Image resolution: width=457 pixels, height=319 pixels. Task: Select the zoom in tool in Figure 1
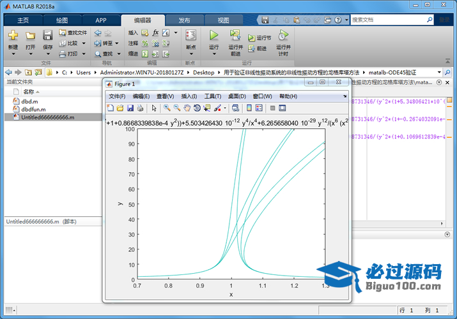coord(167,108)
